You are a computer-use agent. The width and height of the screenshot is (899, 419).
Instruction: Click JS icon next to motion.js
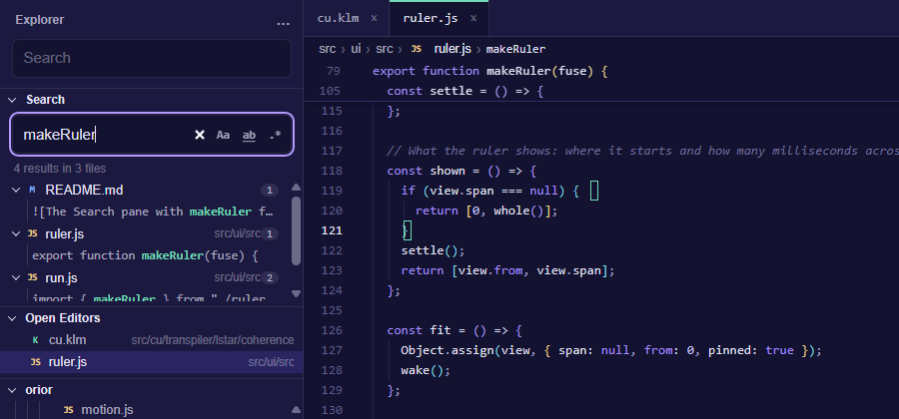(x=68, y=410)
